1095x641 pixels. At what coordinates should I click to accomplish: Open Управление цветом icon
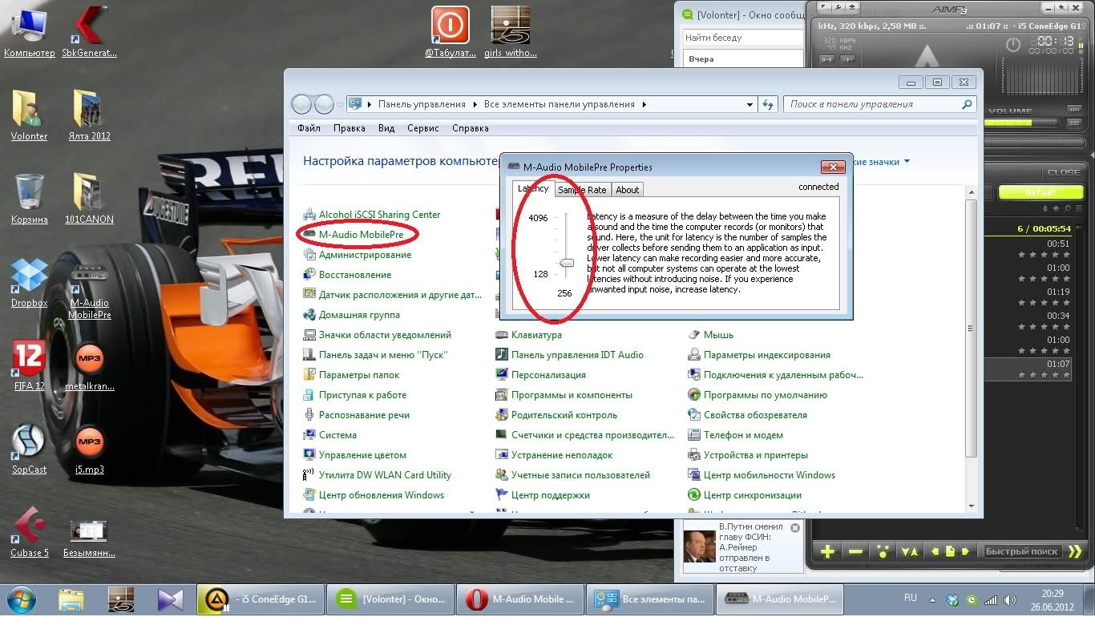(309, 455)
